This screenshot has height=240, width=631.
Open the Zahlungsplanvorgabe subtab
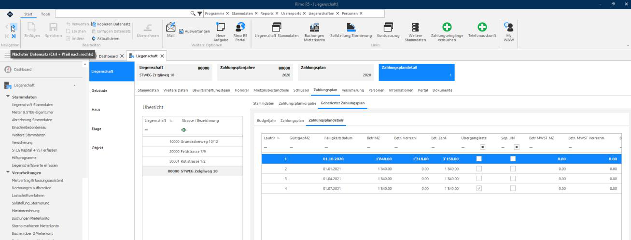pyautogui.click(x=298, y=104)
